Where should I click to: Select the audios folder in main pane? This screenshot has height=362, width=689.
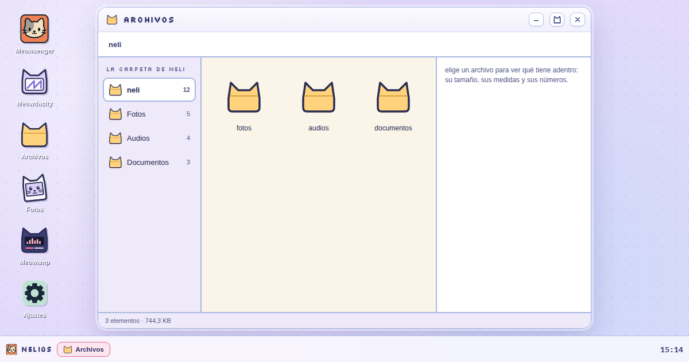(x=319, y=106)
